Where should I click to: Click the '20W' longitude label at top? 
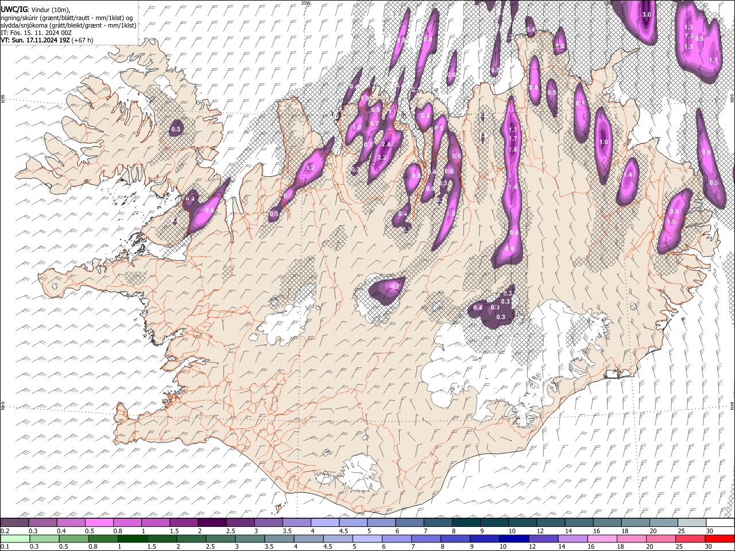[x=305, y=3]
